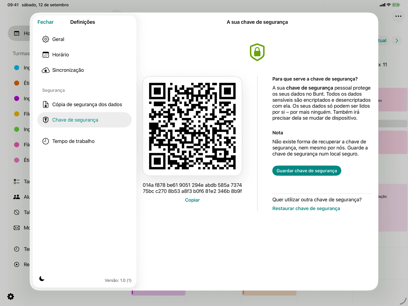Image resolution: width=408 pixels, height=306 pixels.
Task: Select the blue class dot in the sidebar
Action: tap(17, 68)
